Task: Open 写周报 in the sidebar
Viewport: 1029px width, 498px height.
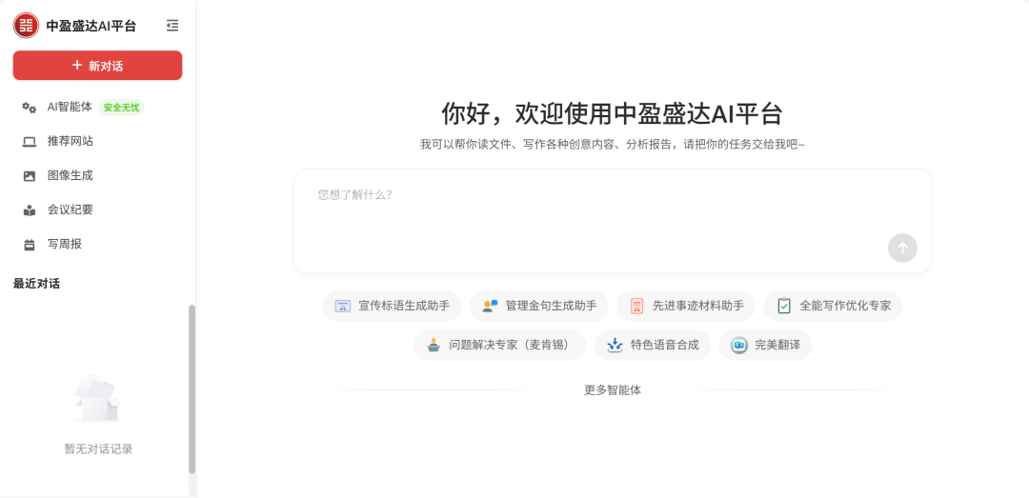Action: 65,244
